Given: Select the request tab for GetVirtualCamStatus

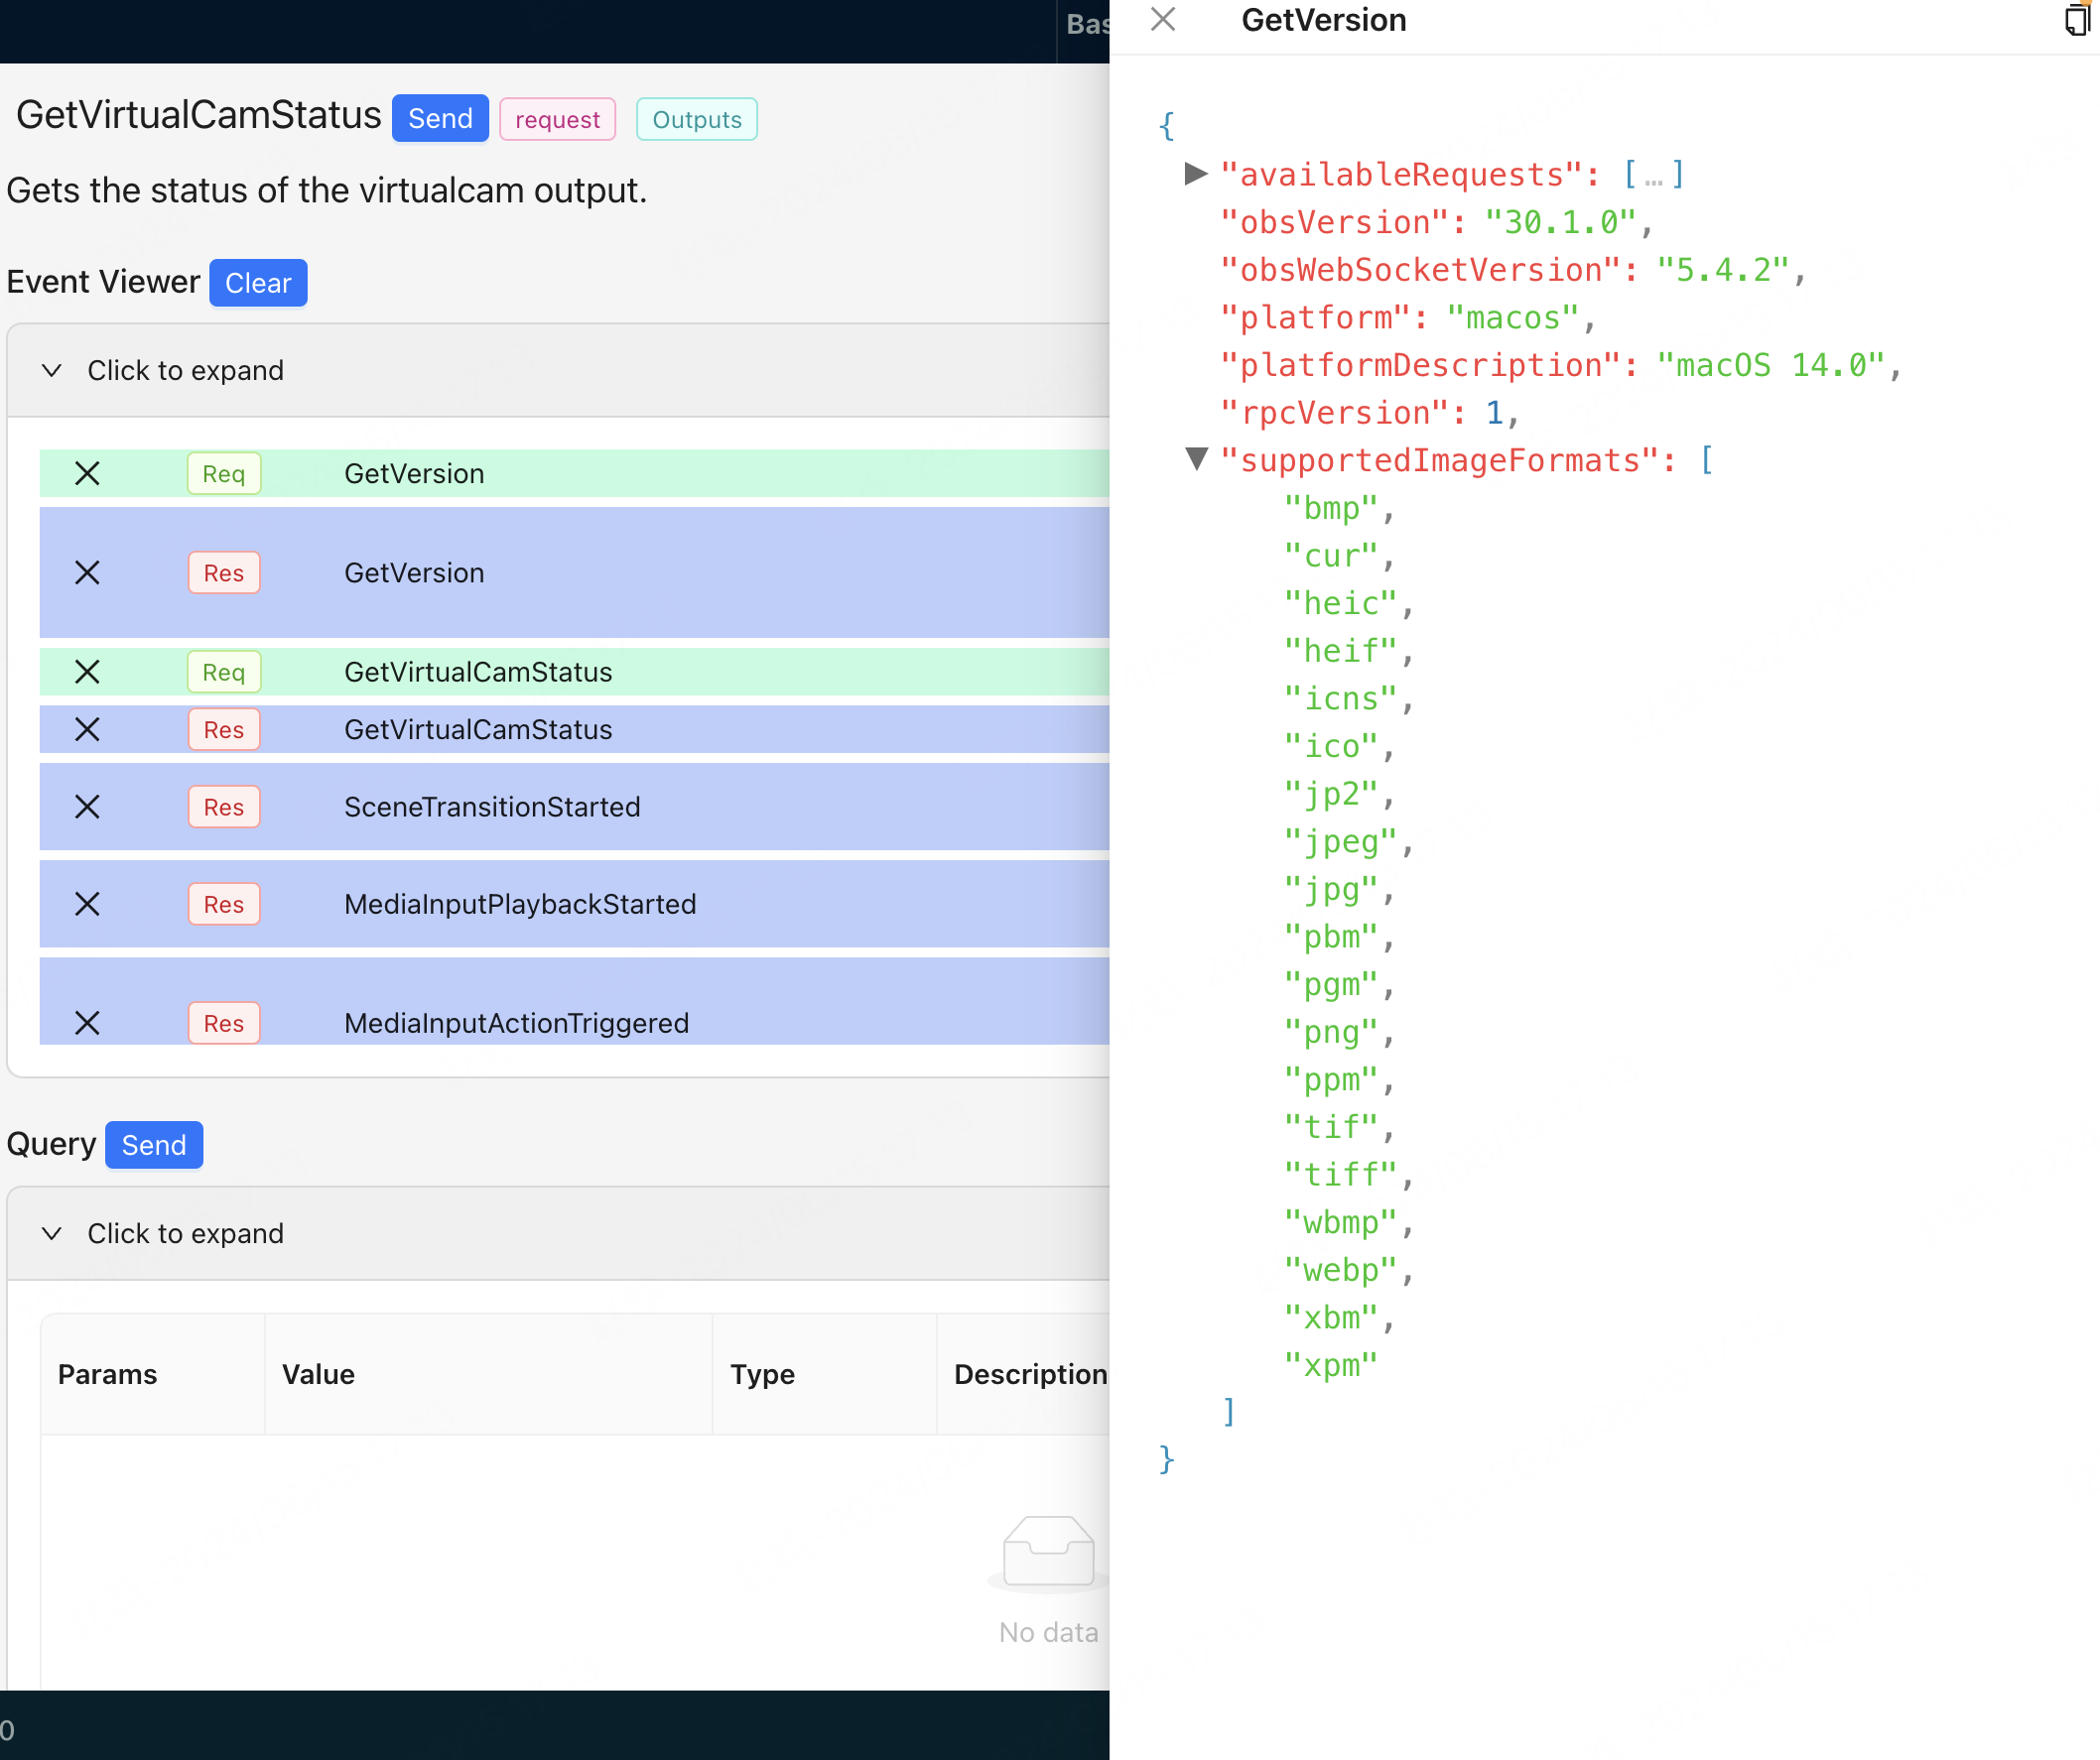Looking at the screenshot, I should click(x=558, y=119).
